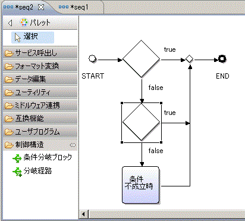Click the ユーザプログラム folder icon

(x=9, y=132)
